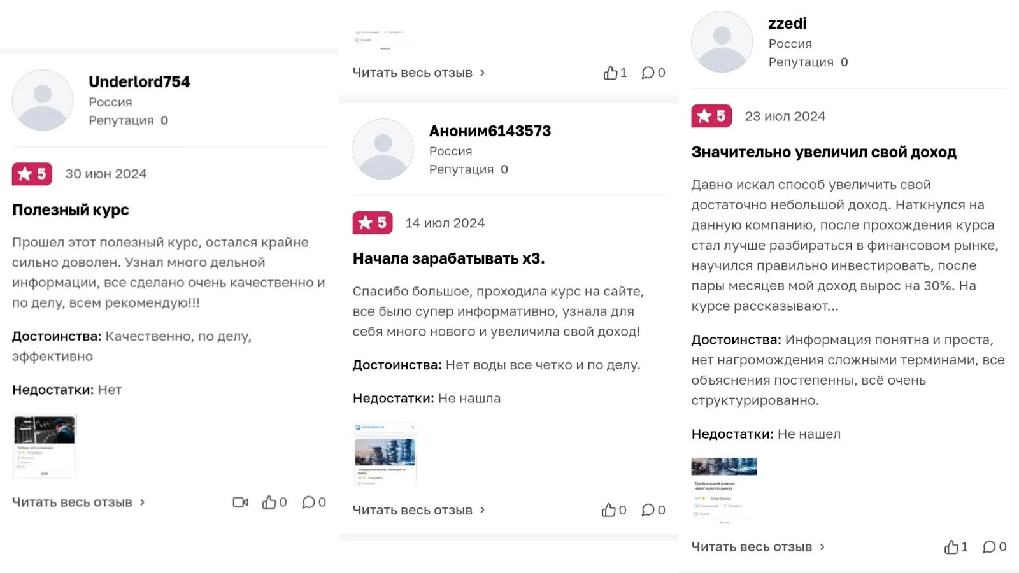Click 5-star rating badge dated 14 июл 2024
1019x573 pixels.
(x=373, y=223)
